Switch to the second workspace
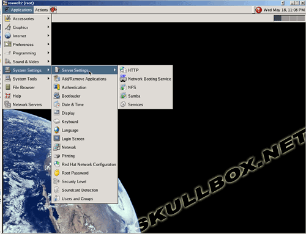Image resolution: width=306 pixels, height=234 pixels. click(x=285, y=18)
